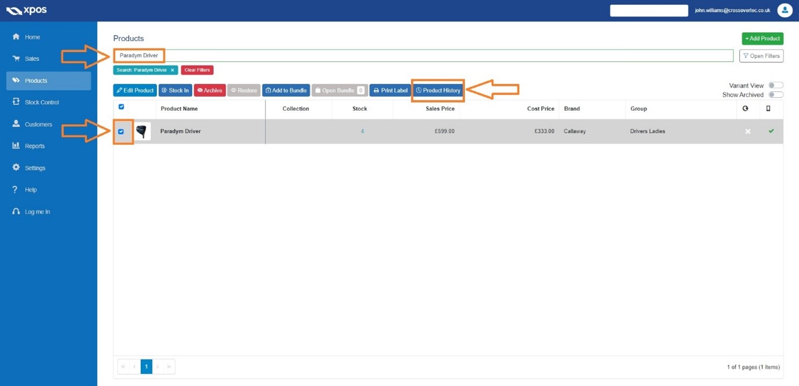Open Sales in the sidebar
The height and width of the screenshot is (386, 799).
(49, 58)
